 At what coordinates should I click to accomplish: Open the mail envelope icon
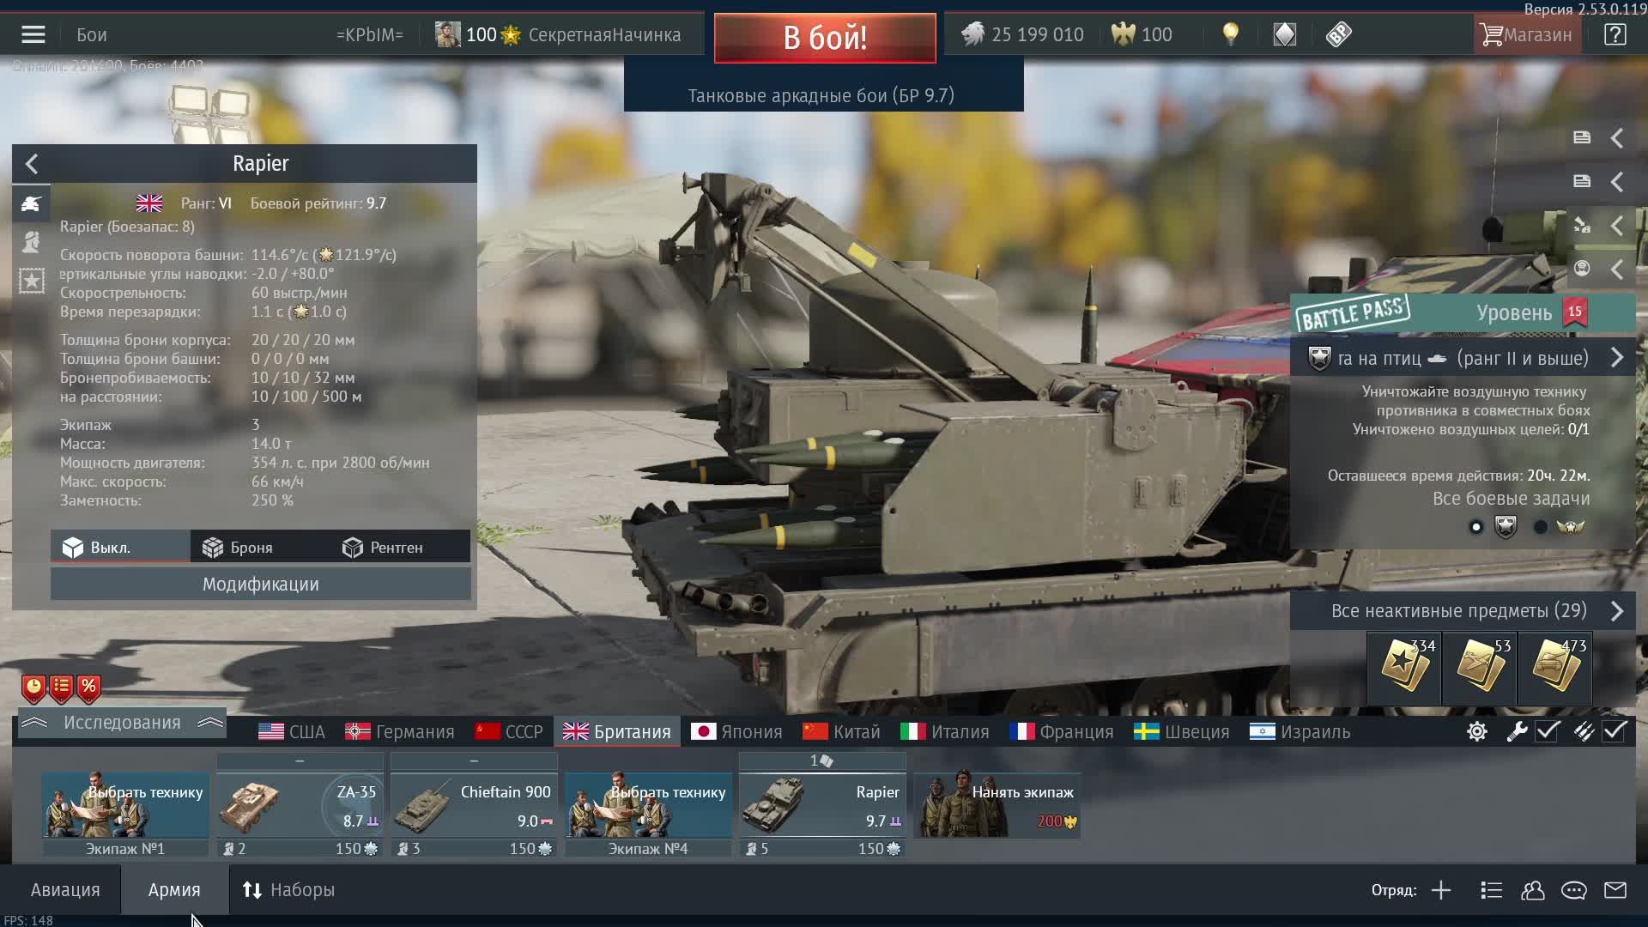coord(1615,890)
